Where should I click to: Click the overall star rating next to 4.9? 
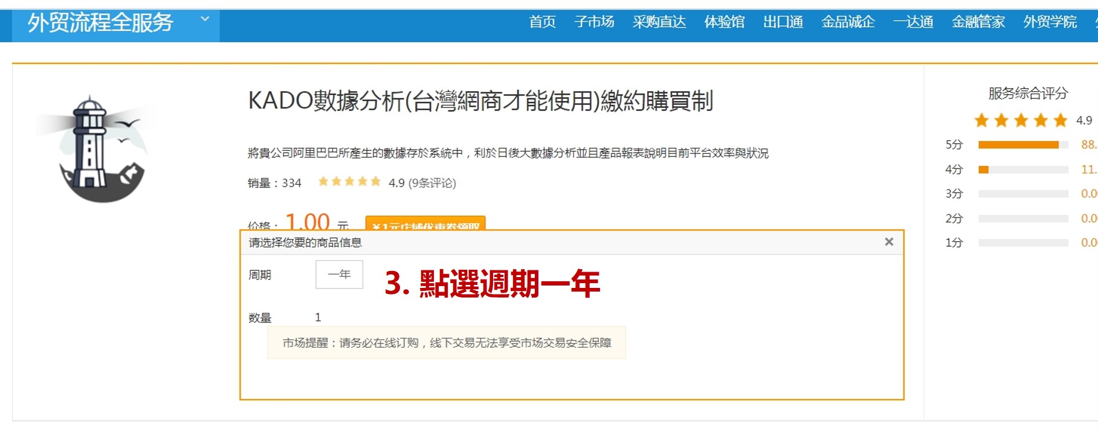click(x=1021, y=120)
